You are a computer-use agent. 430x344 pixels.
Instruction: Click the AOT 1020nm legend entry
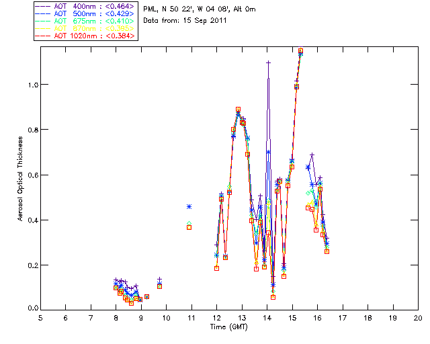[85, 36]
